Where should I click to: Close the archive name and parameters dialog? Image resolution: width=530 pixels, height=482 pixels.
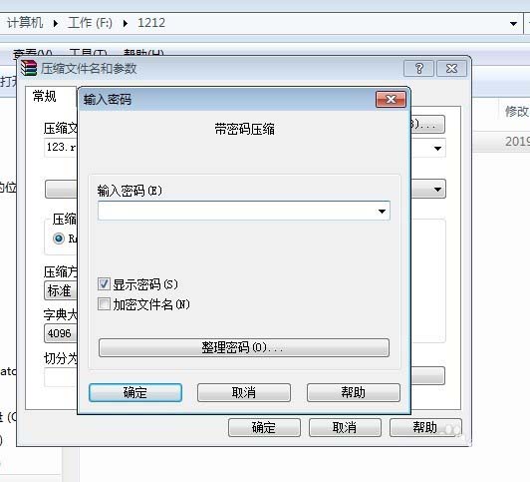451,69
